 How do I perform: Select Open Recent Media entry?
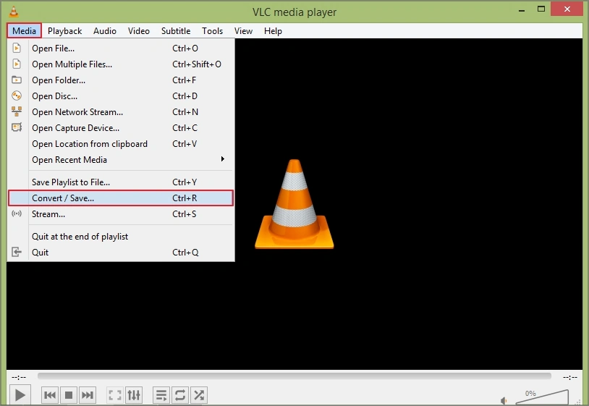(x=121, y=160)
